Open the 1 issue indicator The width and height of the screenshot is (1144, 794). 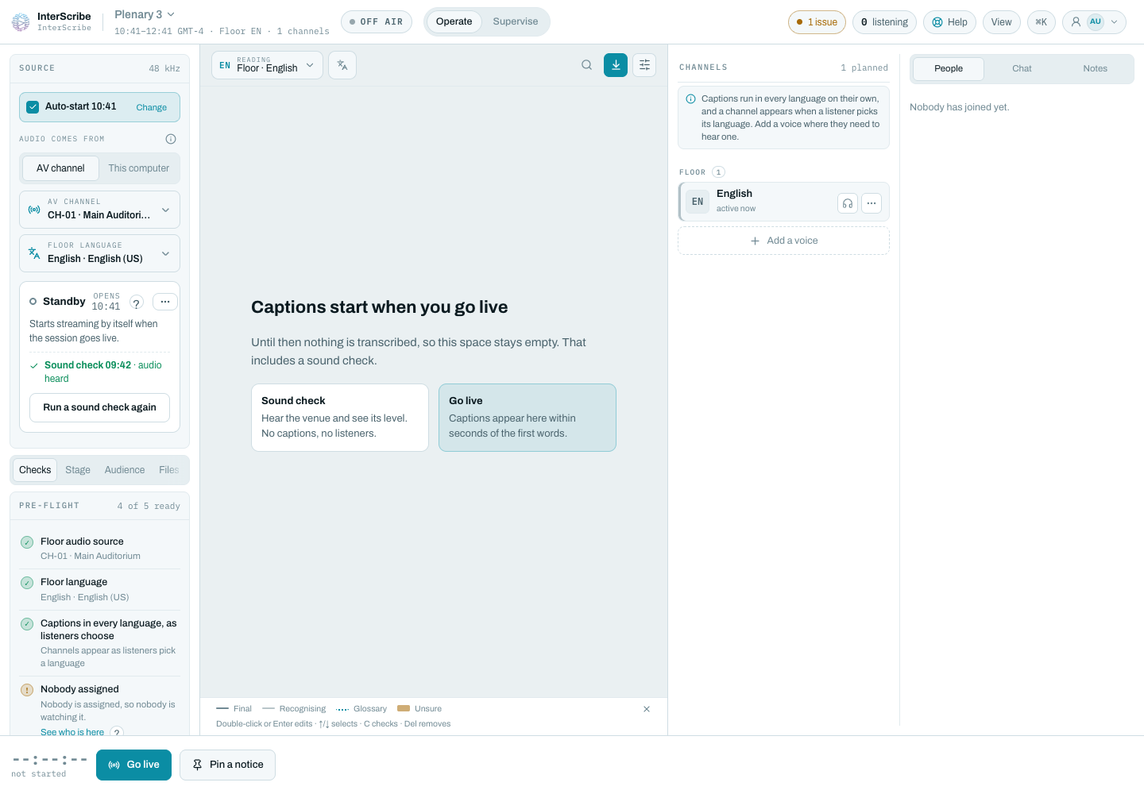coord(817,22)
